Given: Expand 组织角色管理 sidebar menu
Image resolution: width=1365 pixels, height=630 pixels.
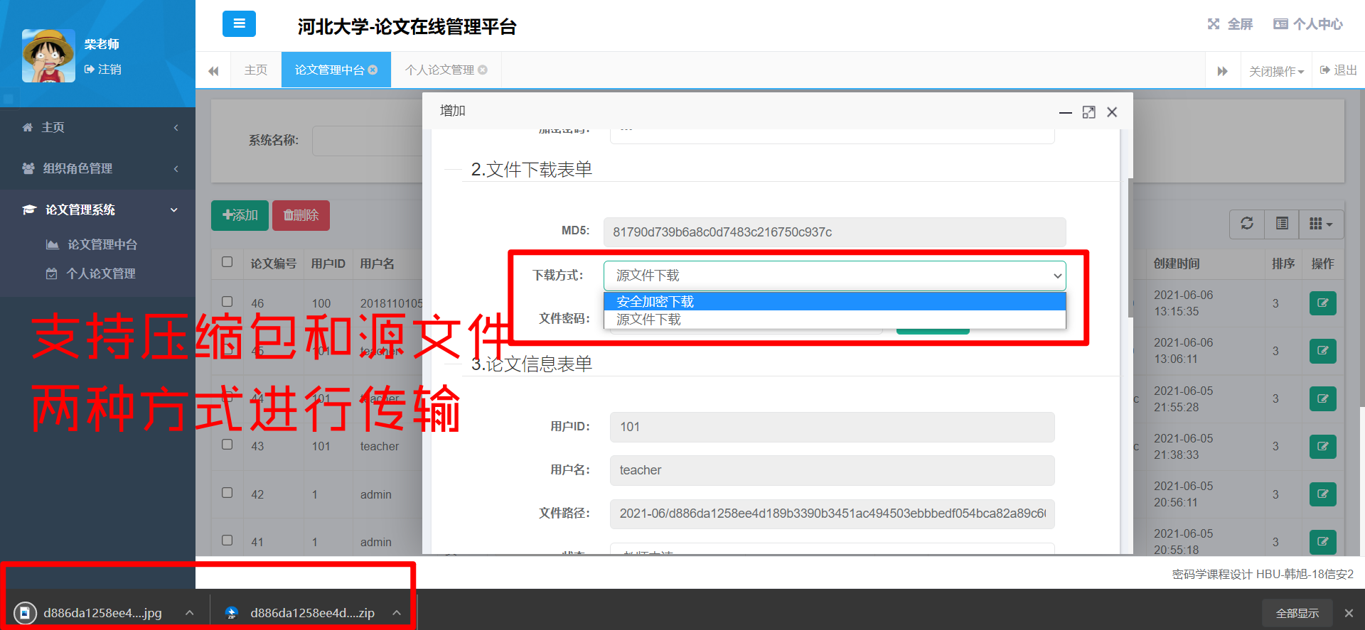Looking at the screenshot, I should point(97,168).
